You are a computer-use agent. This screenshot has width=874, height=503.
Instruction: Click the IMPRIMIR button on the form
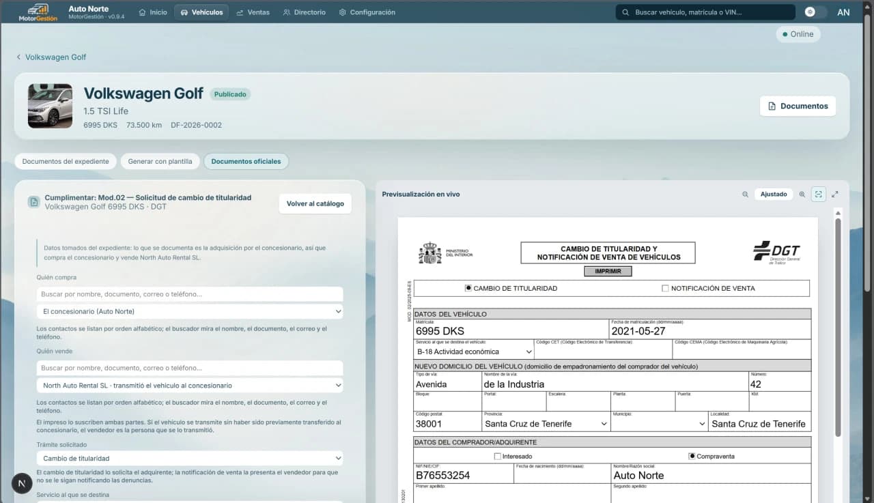[608, 271]
